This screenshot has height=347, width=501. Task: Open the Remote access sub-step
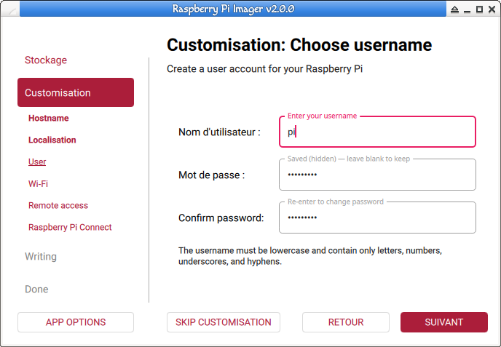pyautogui.click(x=58, y=206)
